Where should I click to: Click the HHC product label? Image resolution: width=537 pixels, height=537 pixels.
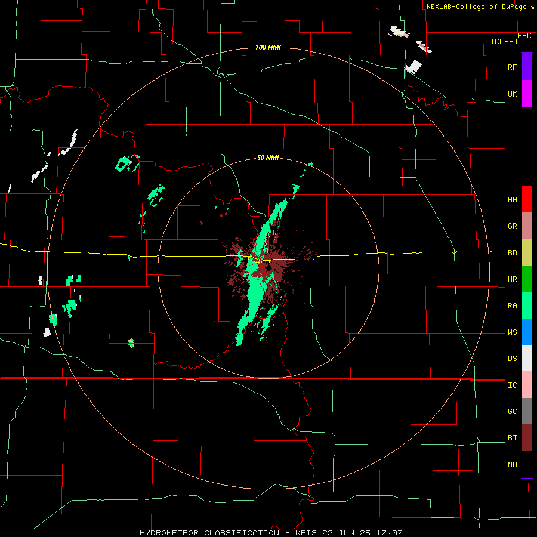[524, 36]
